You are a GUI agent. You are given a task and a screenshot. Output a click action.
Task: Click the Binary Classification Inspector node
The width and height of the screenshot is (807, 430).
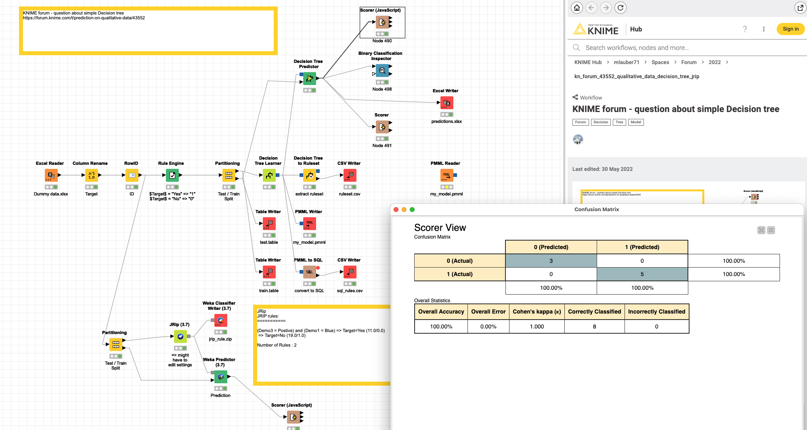point(382,71)
